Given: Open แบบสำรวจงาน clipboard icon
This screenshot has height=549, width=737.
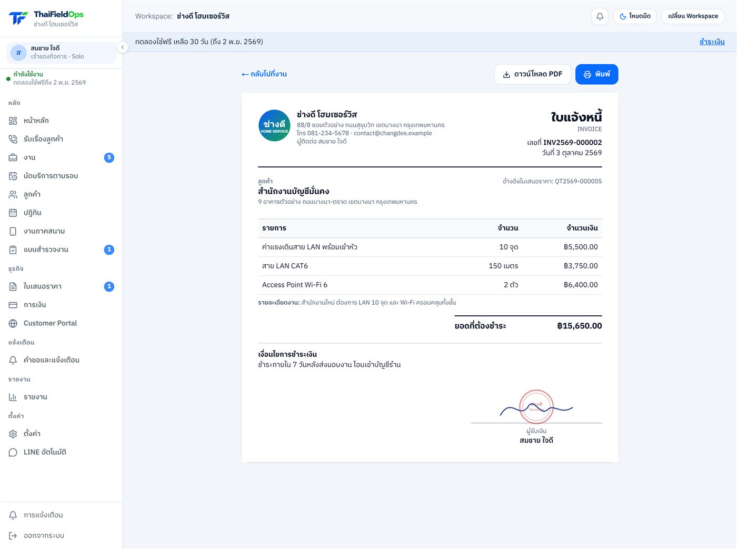Looking at the screenshot, I should (x=13, y=249).
